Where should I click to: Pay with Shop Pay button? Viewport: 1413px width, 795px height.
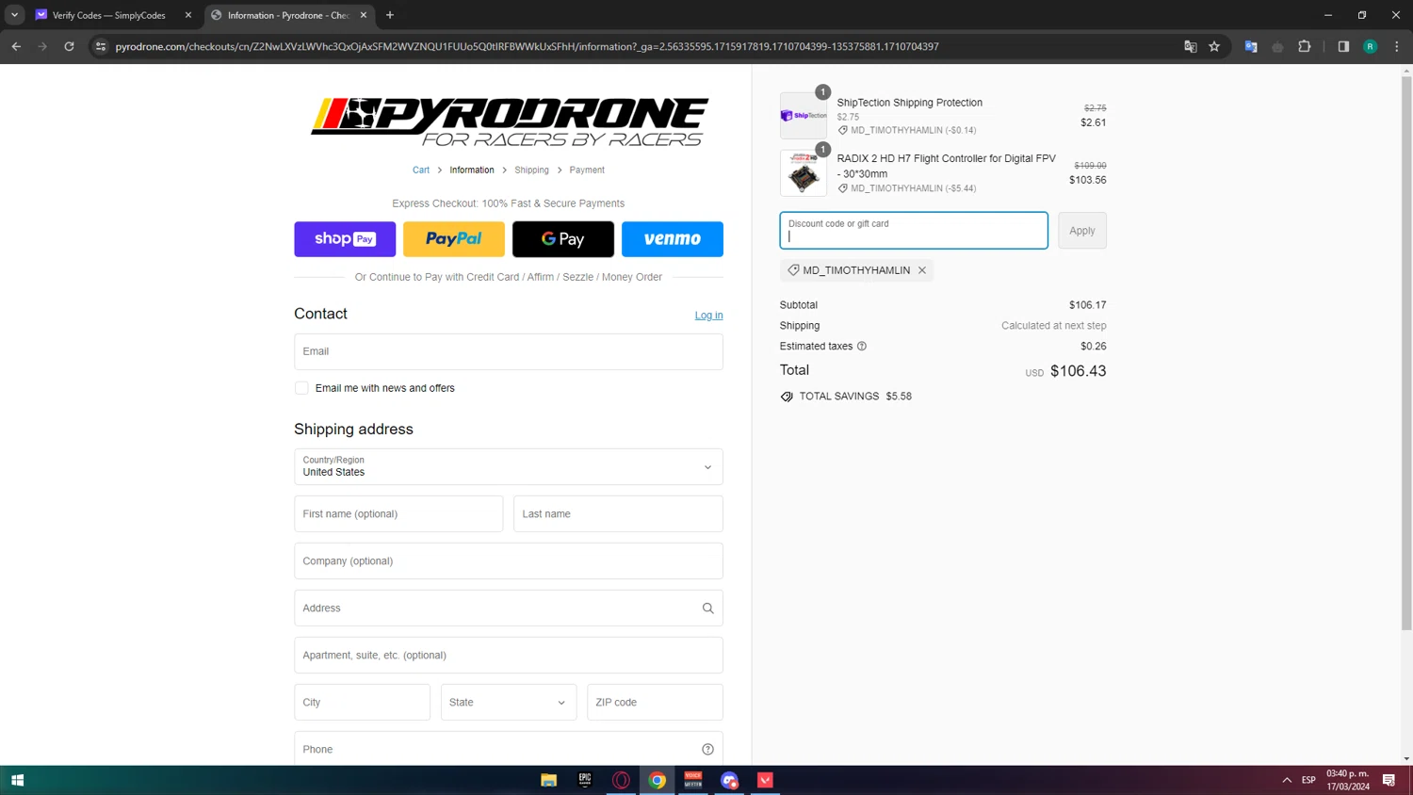[345, 239]
